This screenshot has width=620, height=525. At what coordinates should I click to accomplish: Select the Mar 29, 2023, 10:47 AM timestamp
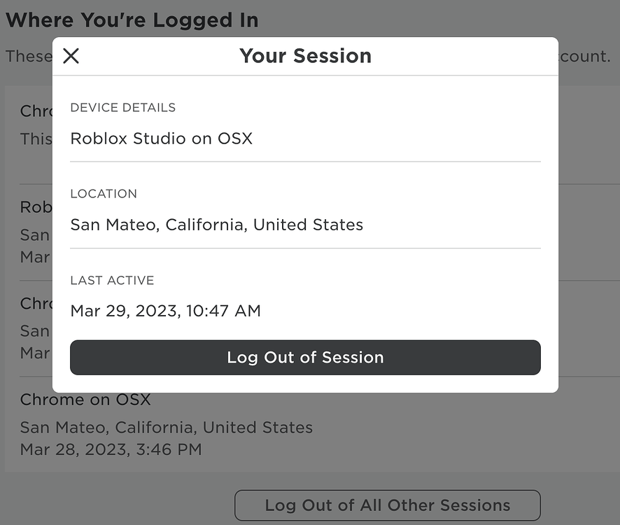click(166, 310)
